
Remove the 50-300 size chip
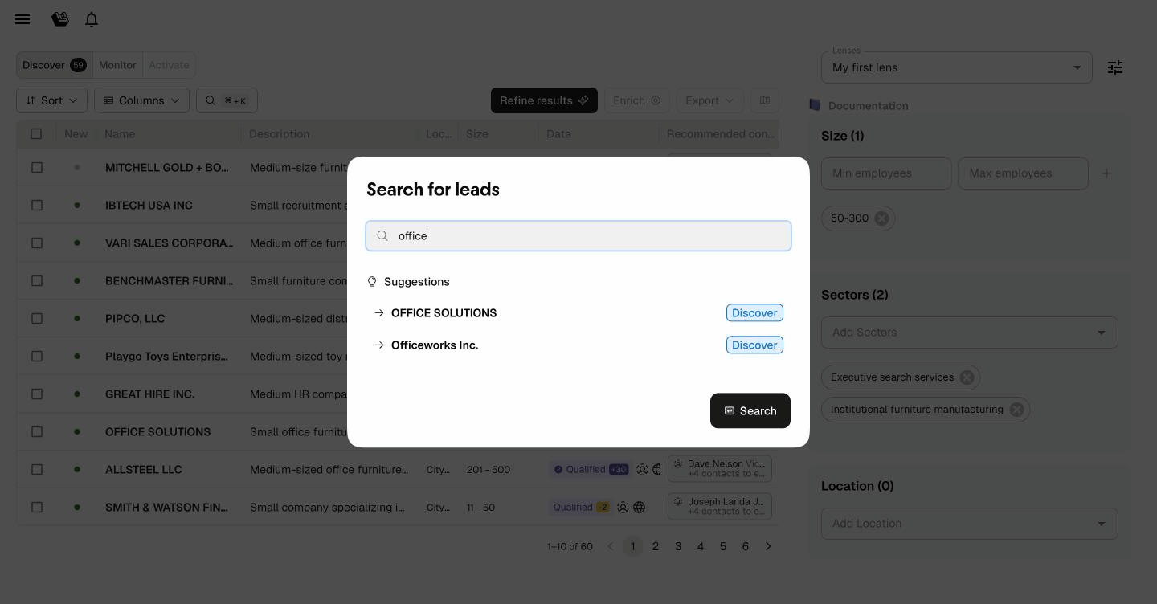pyautogui.click(x=881, y=218)
